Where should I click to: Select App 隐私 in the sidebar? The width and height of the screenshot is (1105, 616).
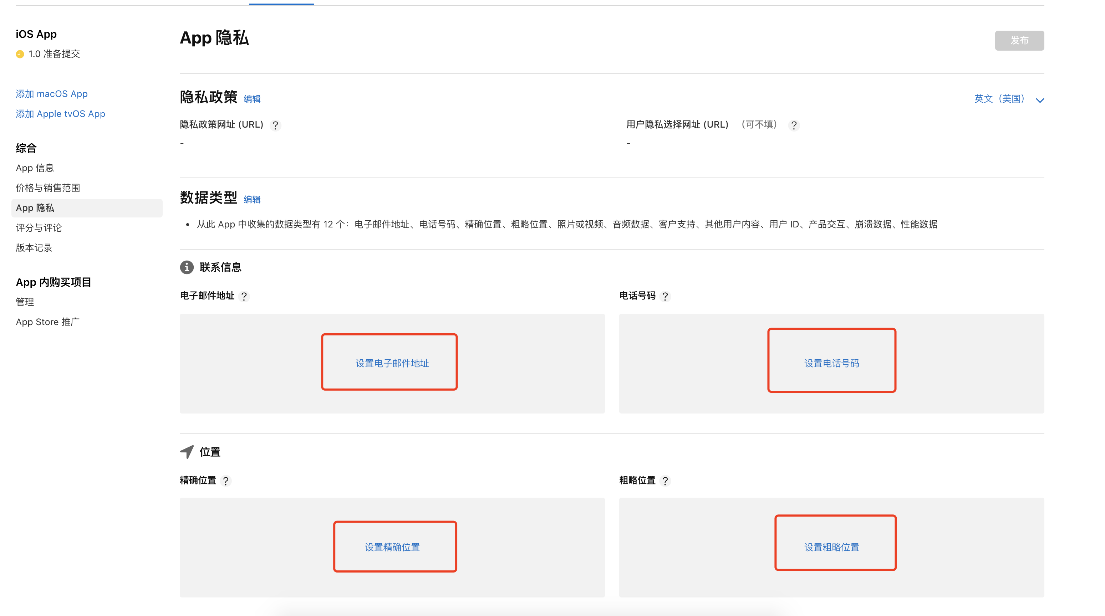(87, 208)
